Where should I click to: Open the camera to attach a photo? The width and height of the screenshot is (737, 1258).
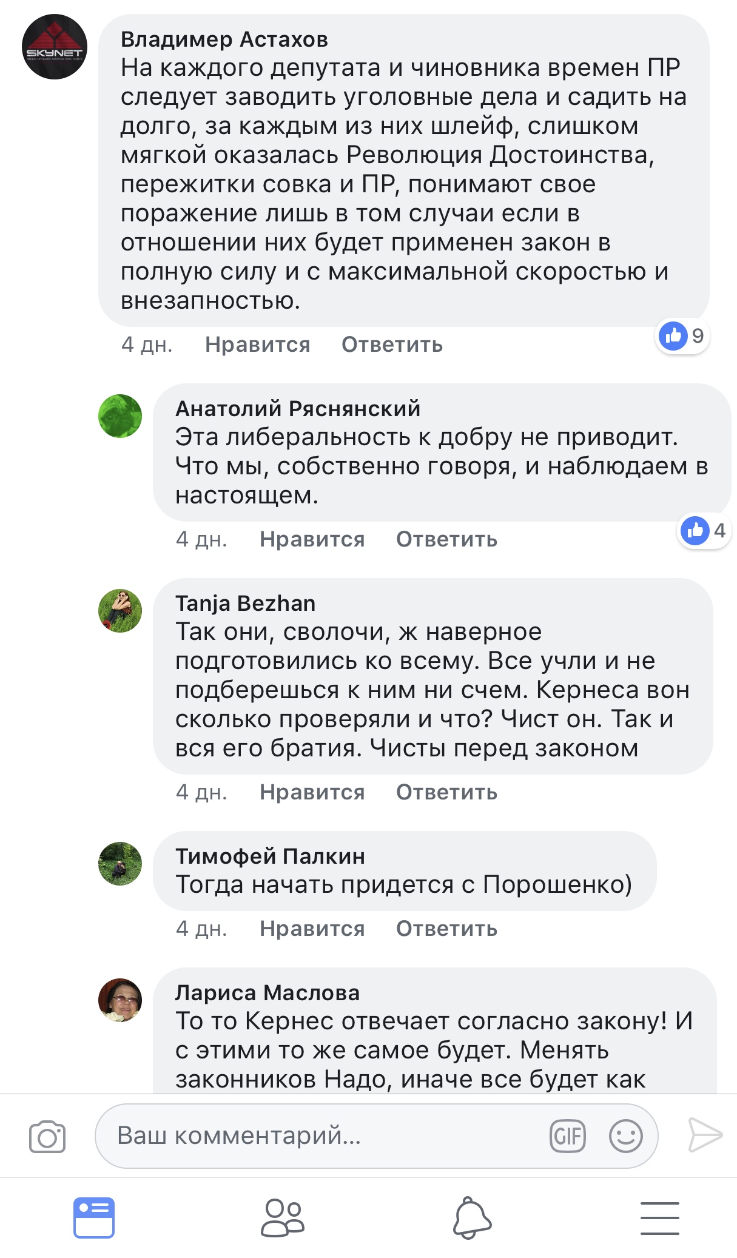(x=47, y=1136)
